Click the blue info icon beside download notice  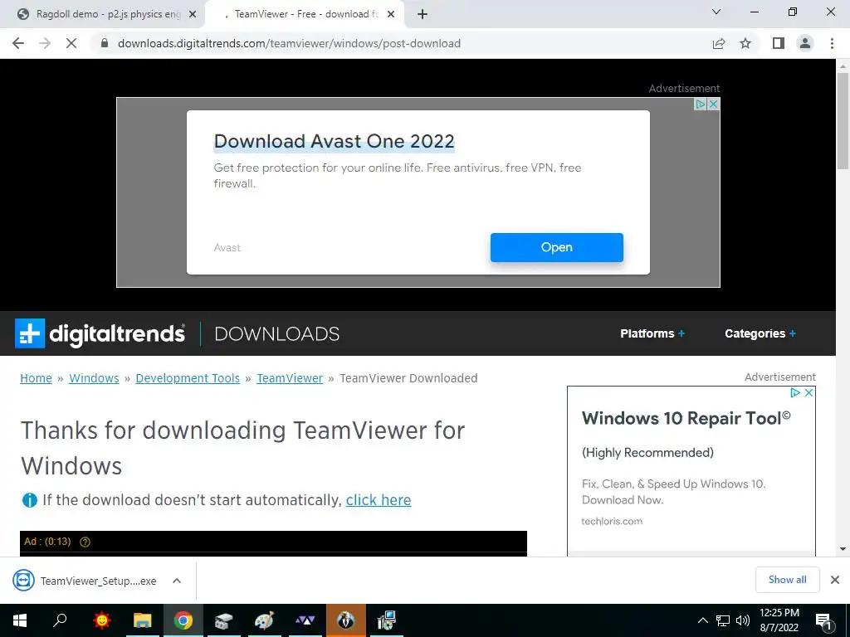click(x=29, y=500)
